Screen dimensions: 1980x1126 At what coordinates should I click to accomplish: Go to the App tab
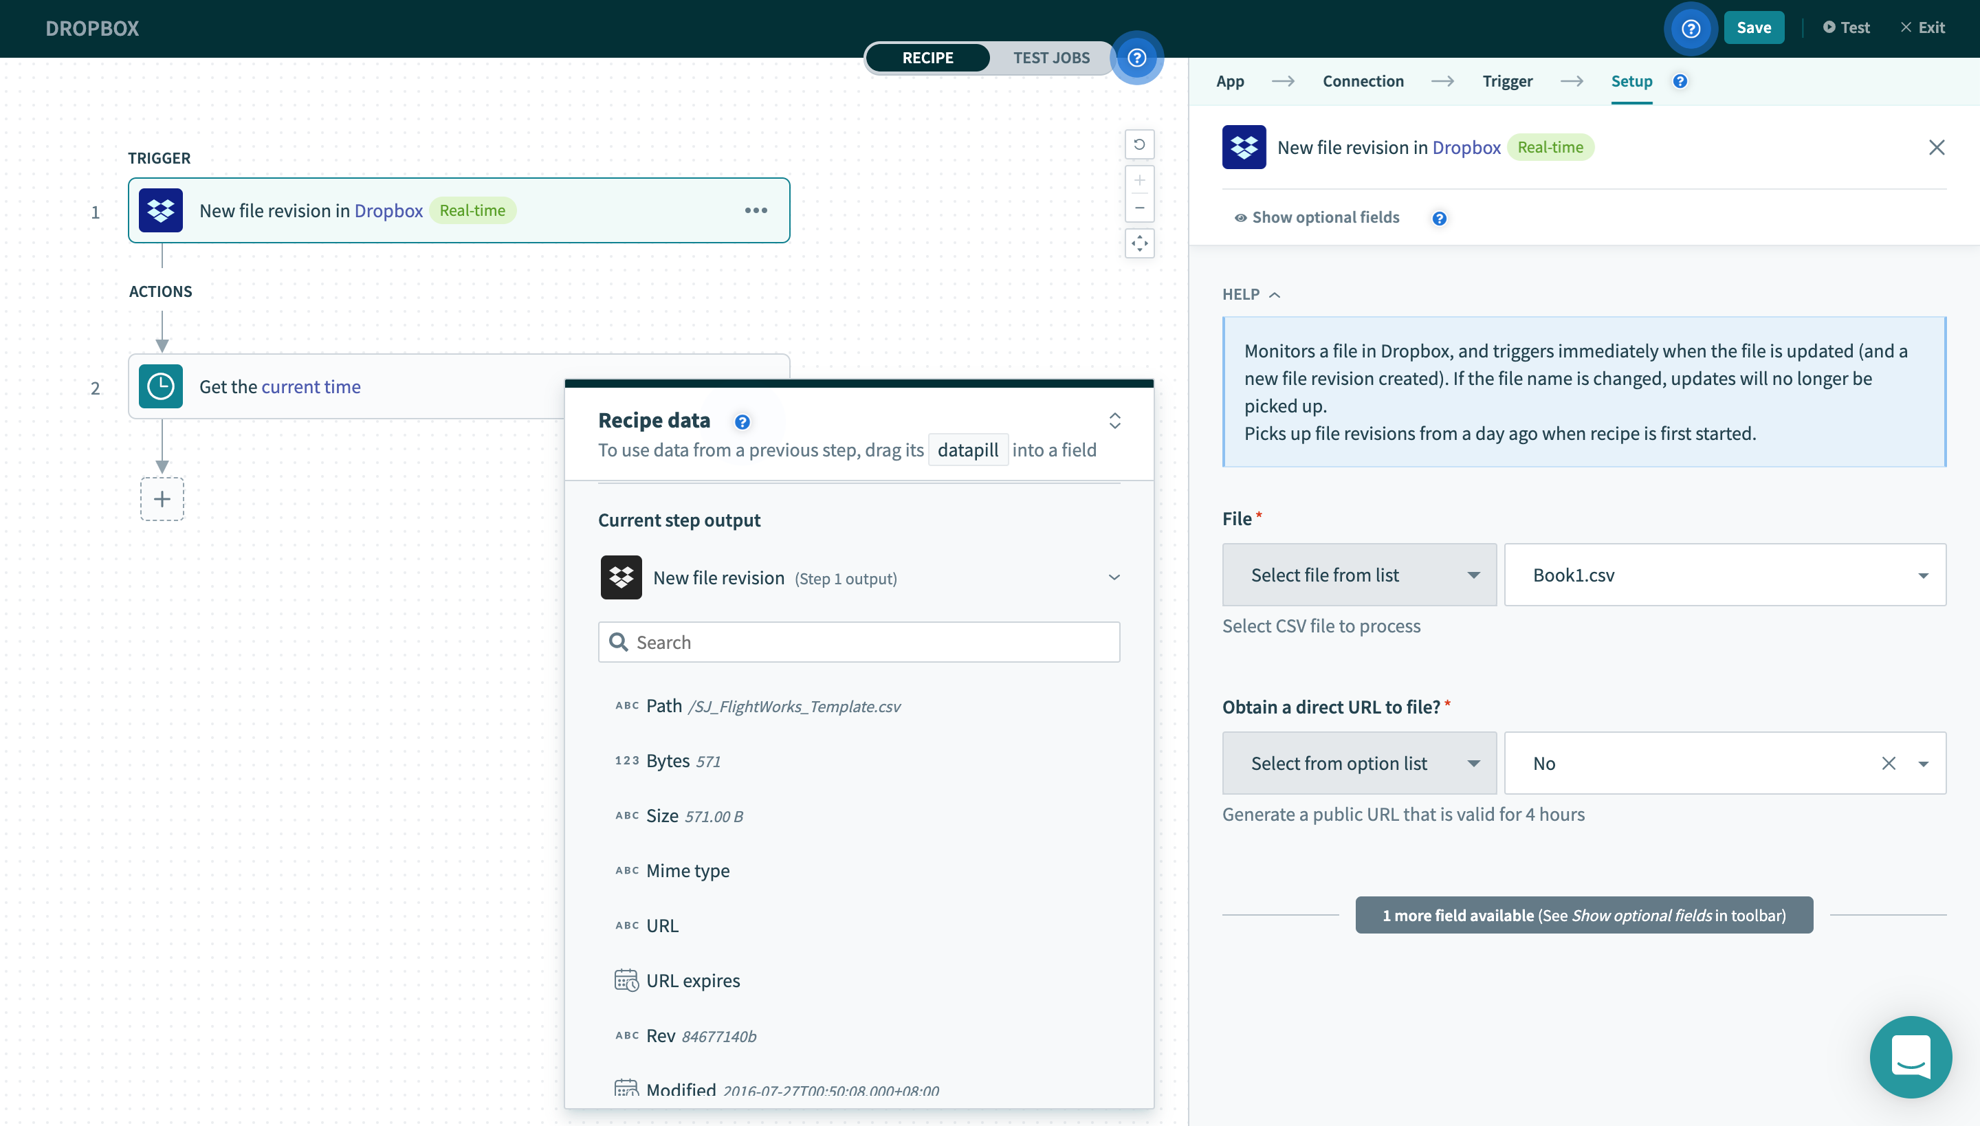pyautogui.click(x=1230, y=81)
